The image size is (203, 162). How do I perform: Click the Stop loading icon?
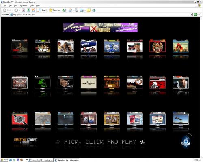[x=24, y=10]
